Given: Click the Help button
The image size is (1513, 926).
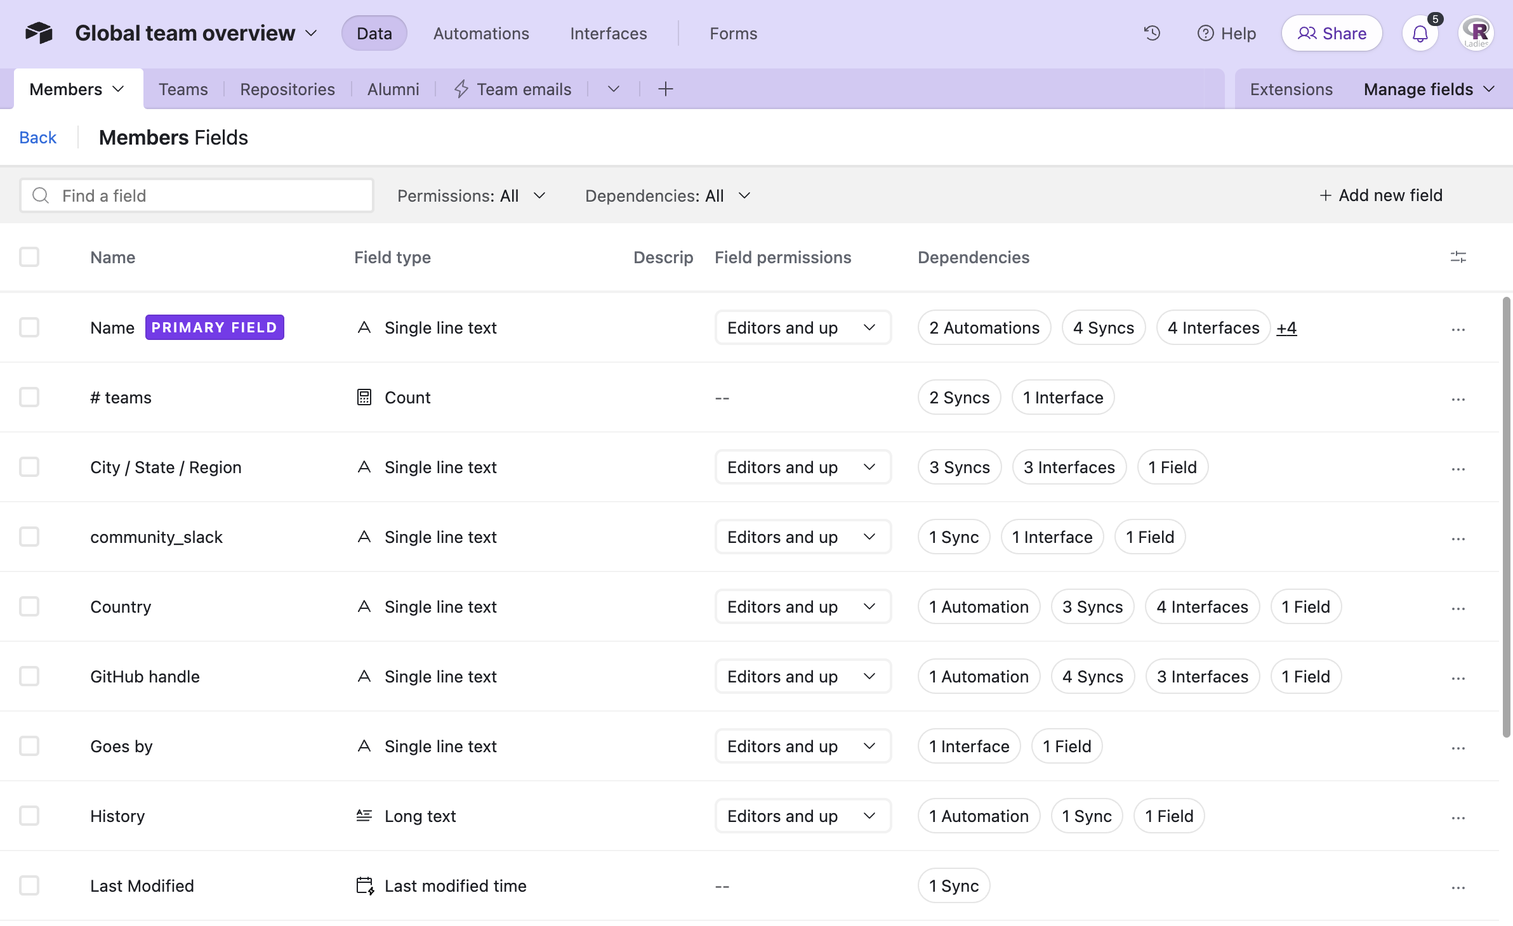Looking at the screenshot, I should (x=1226, y=33).
